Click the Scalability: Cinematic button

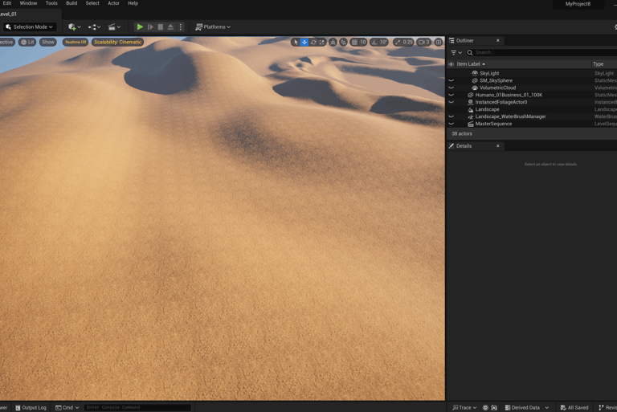tap(117, 43)
